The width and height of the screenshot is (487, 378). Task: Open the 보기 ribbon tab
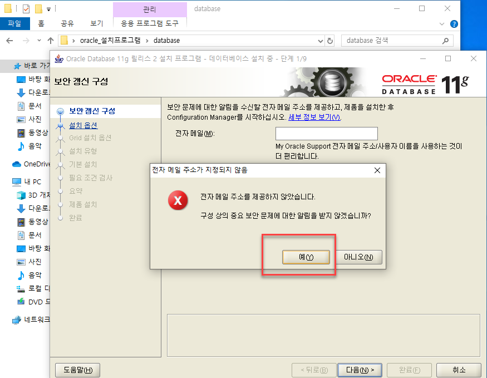97,23
